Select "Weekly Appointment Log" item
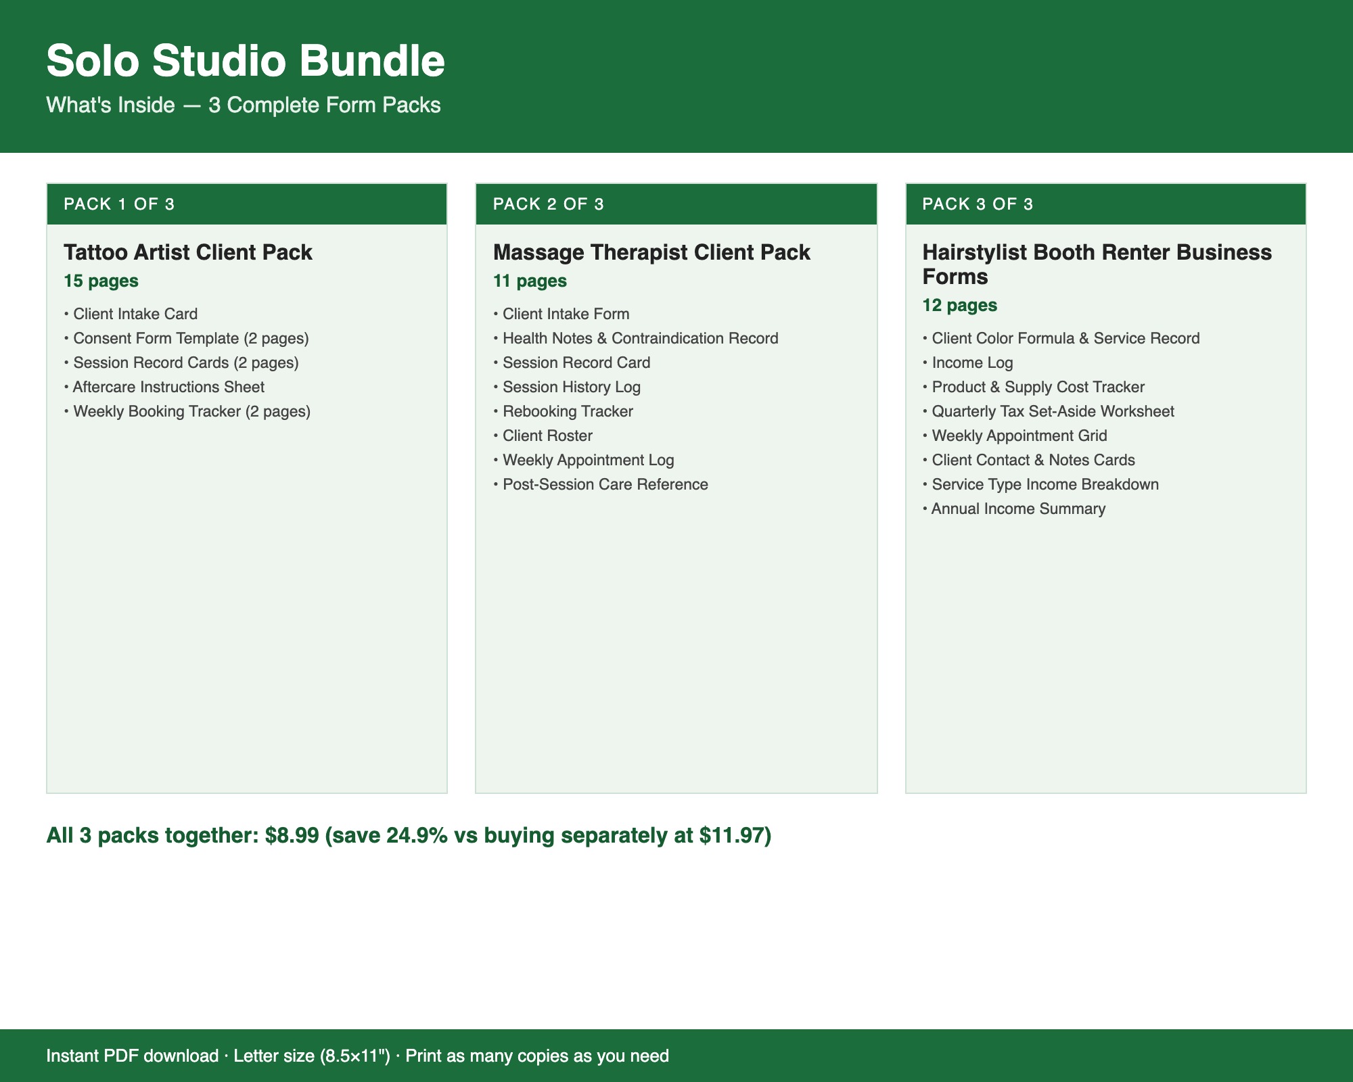 click(x=584, y=460)
